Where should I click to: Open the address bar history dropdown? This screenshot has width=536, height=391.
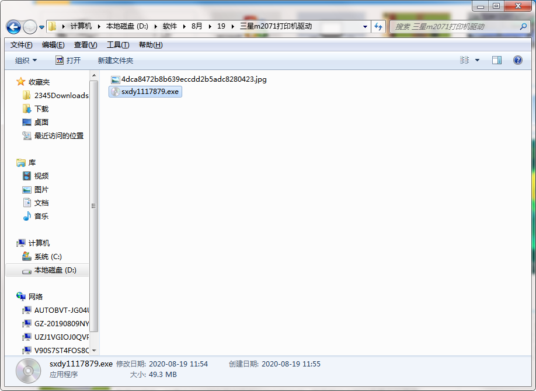[x=365, y=27]
